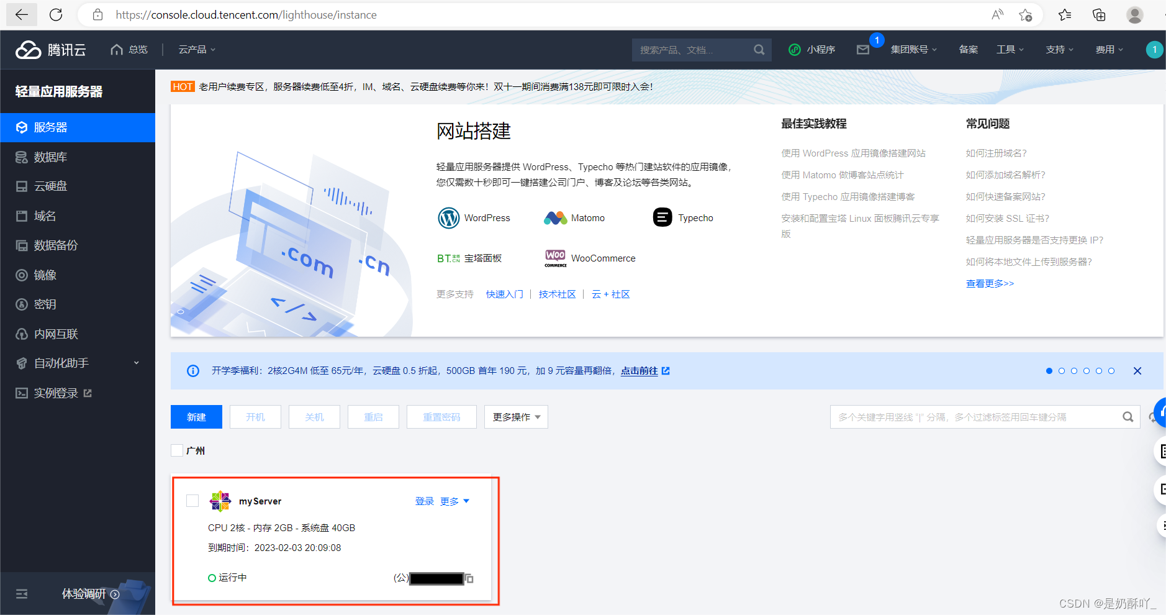The image size is (1166, 615).
Task: Open 域名 in the sidebar
Action: pyautogui.click(x=78, y=216)
